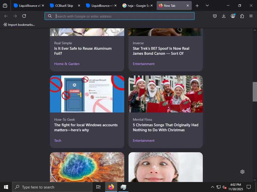Screen dimensions: 257x192
Task: Click the address bar magnifier icon
Action: pos(50,16)
